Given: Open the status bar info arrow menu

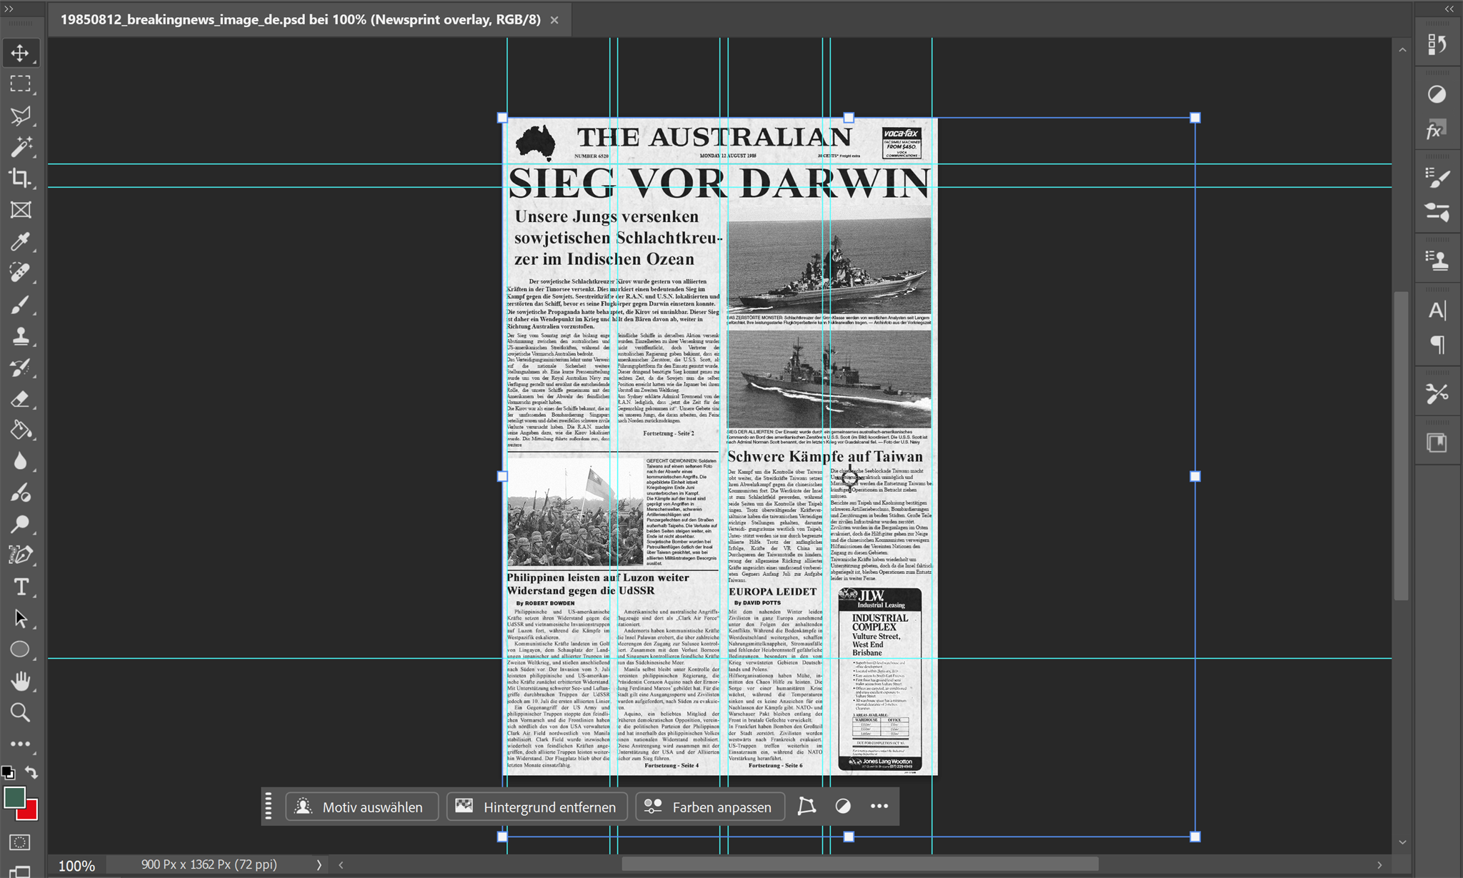Looking at the screenshot, I should (319, 865).
